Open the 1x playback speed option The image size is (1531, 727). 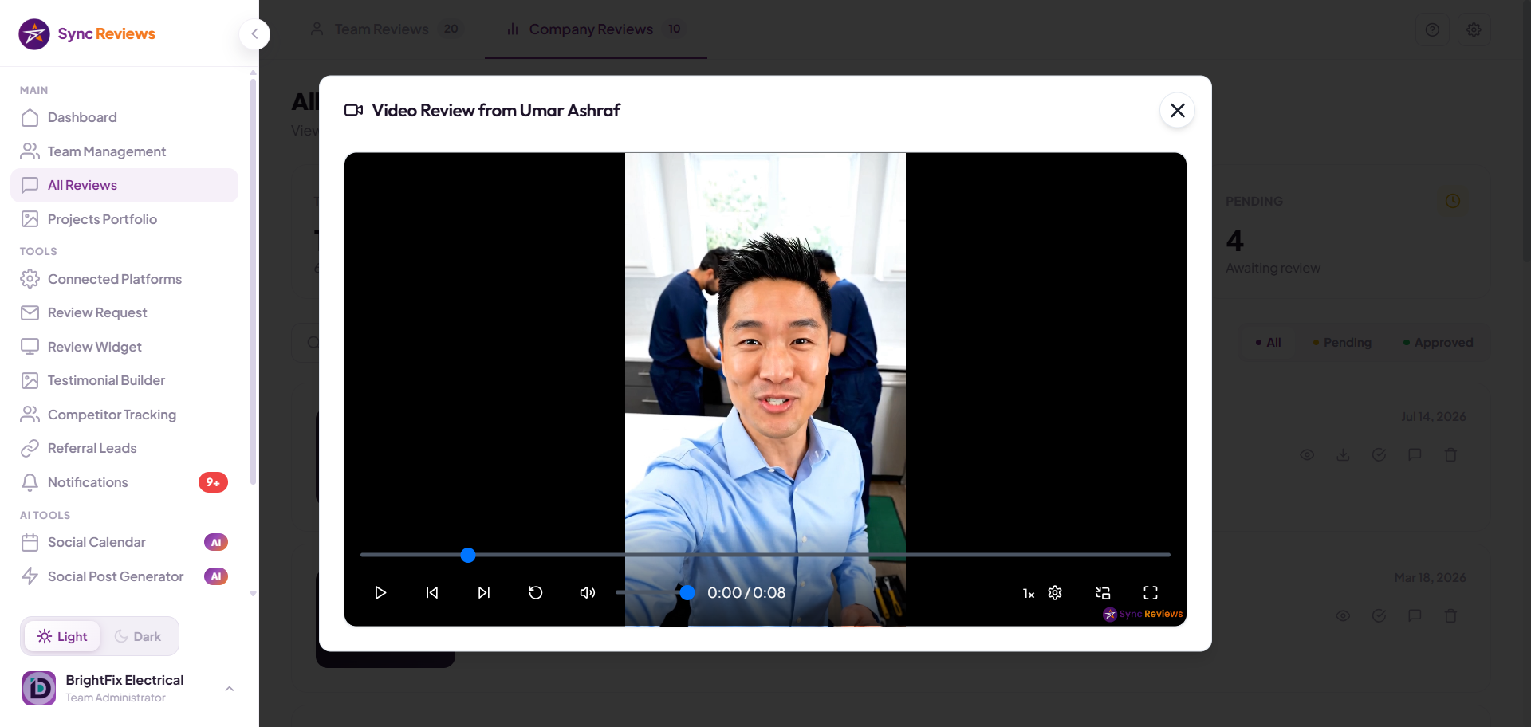(x=1029, y=593)
